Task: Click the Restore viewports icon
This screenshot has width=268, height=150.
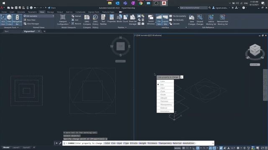Action: [x=76, y=24]
